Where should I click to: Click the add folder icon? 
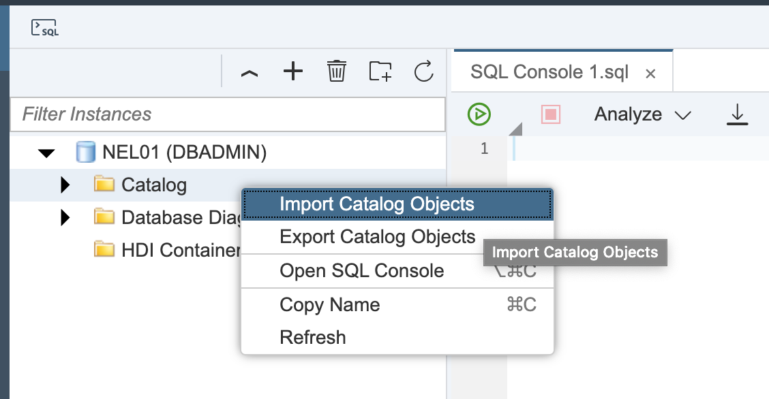click(380, 71)
